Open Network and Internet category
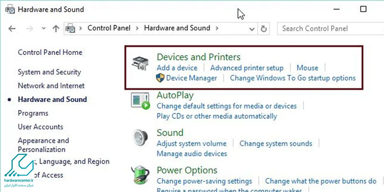The image size is (384, 192). pyautogui.click(x=51, y=86)
